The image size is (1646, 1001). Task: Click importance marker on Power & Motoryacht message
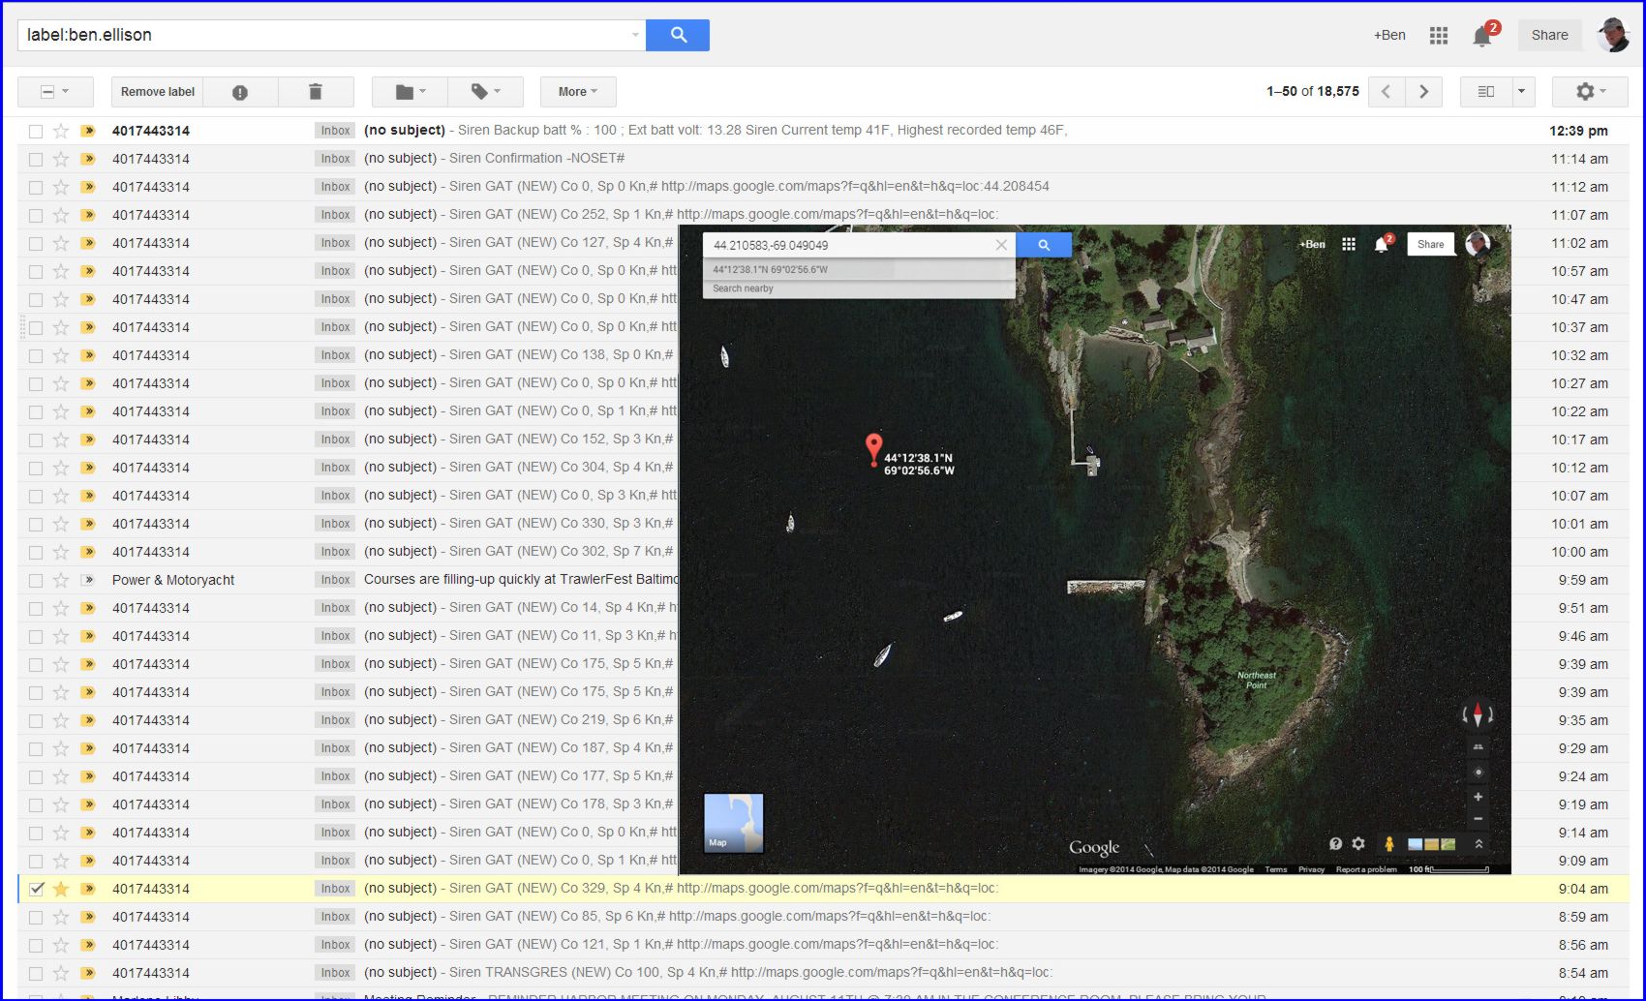click(x=88, y=580)
